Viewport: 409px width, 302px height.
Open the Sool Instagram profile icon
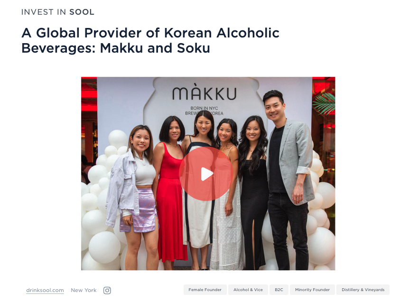click(107, 290)
